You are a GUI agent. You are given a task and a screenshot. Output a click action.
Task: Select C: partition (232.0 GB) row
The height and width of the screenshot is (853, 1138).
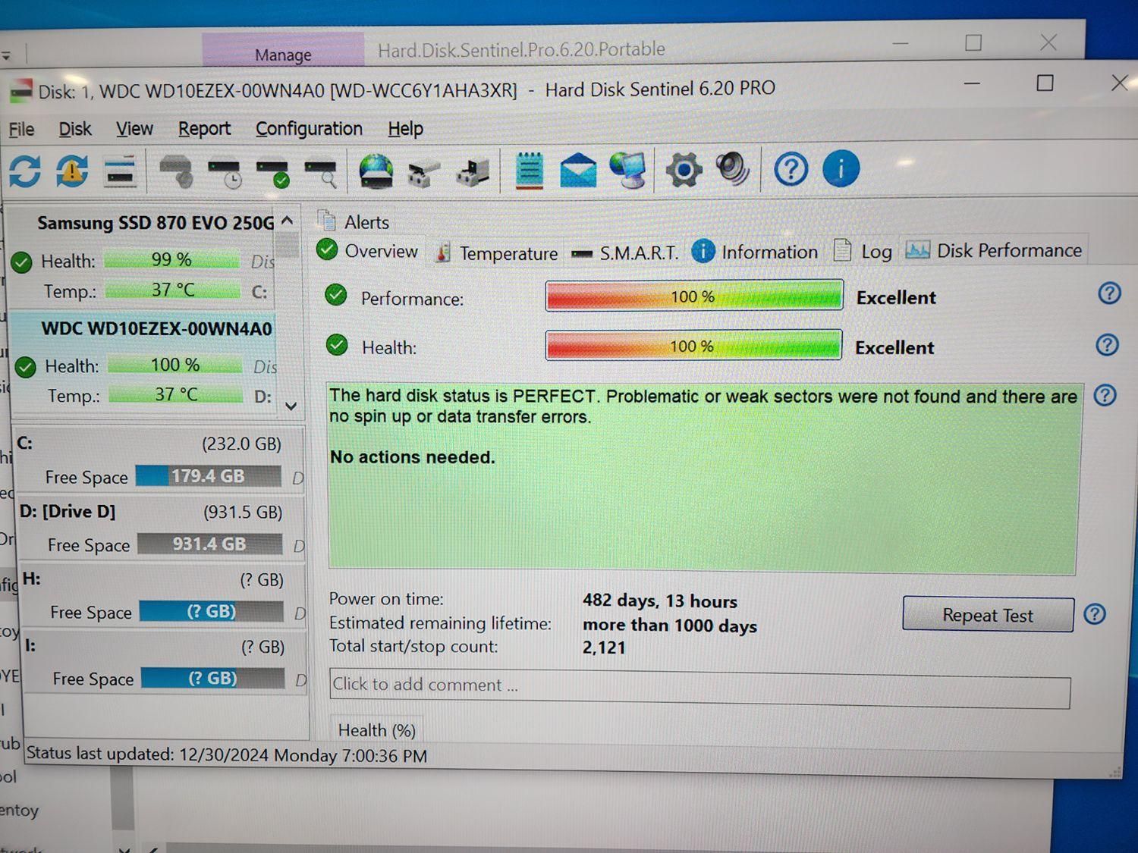159,460
